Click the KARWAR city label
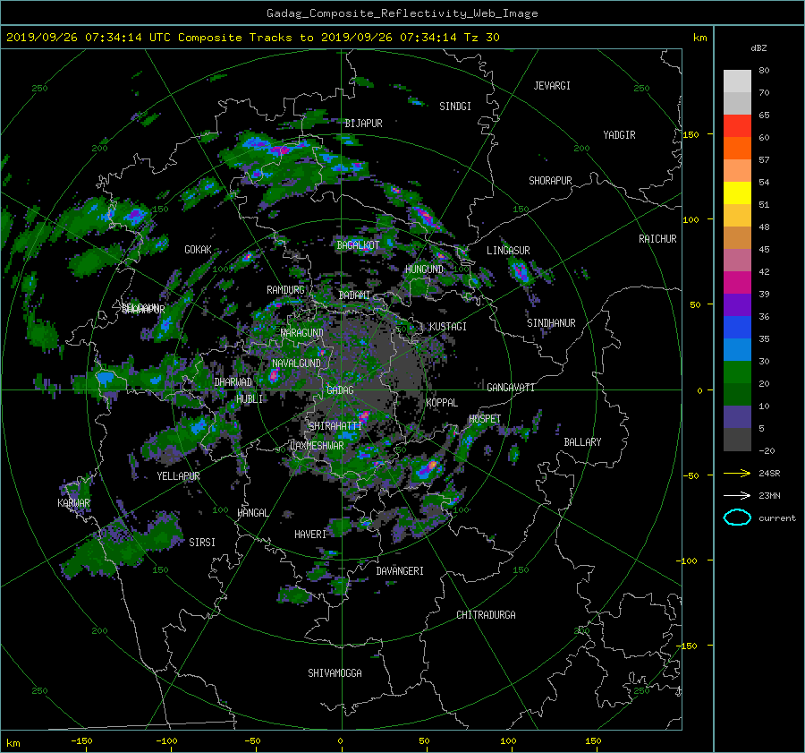Viewport: 805px width, 753px height. (73, 502)
